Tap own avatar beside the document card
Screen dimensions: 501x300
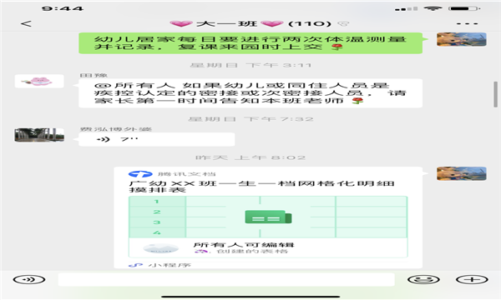coord(462,174)
